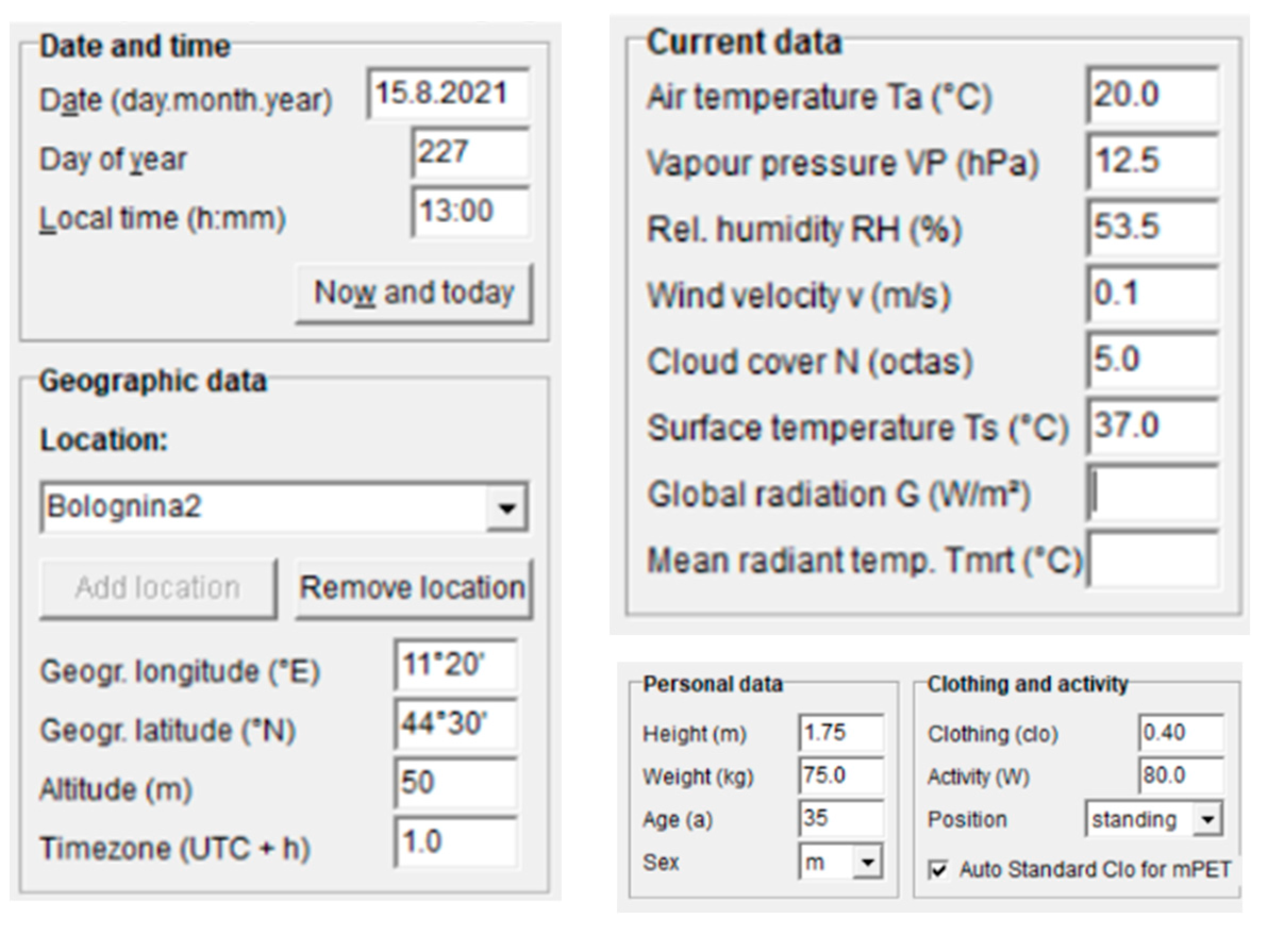The width and height of the screenshot is (1262, 928).
Task: Click the empty Global radiation G field
Action: (x=1152, y=494)
